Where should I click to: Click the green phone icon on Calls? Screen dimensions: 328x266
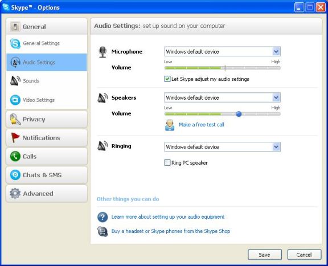coord(15,156)
